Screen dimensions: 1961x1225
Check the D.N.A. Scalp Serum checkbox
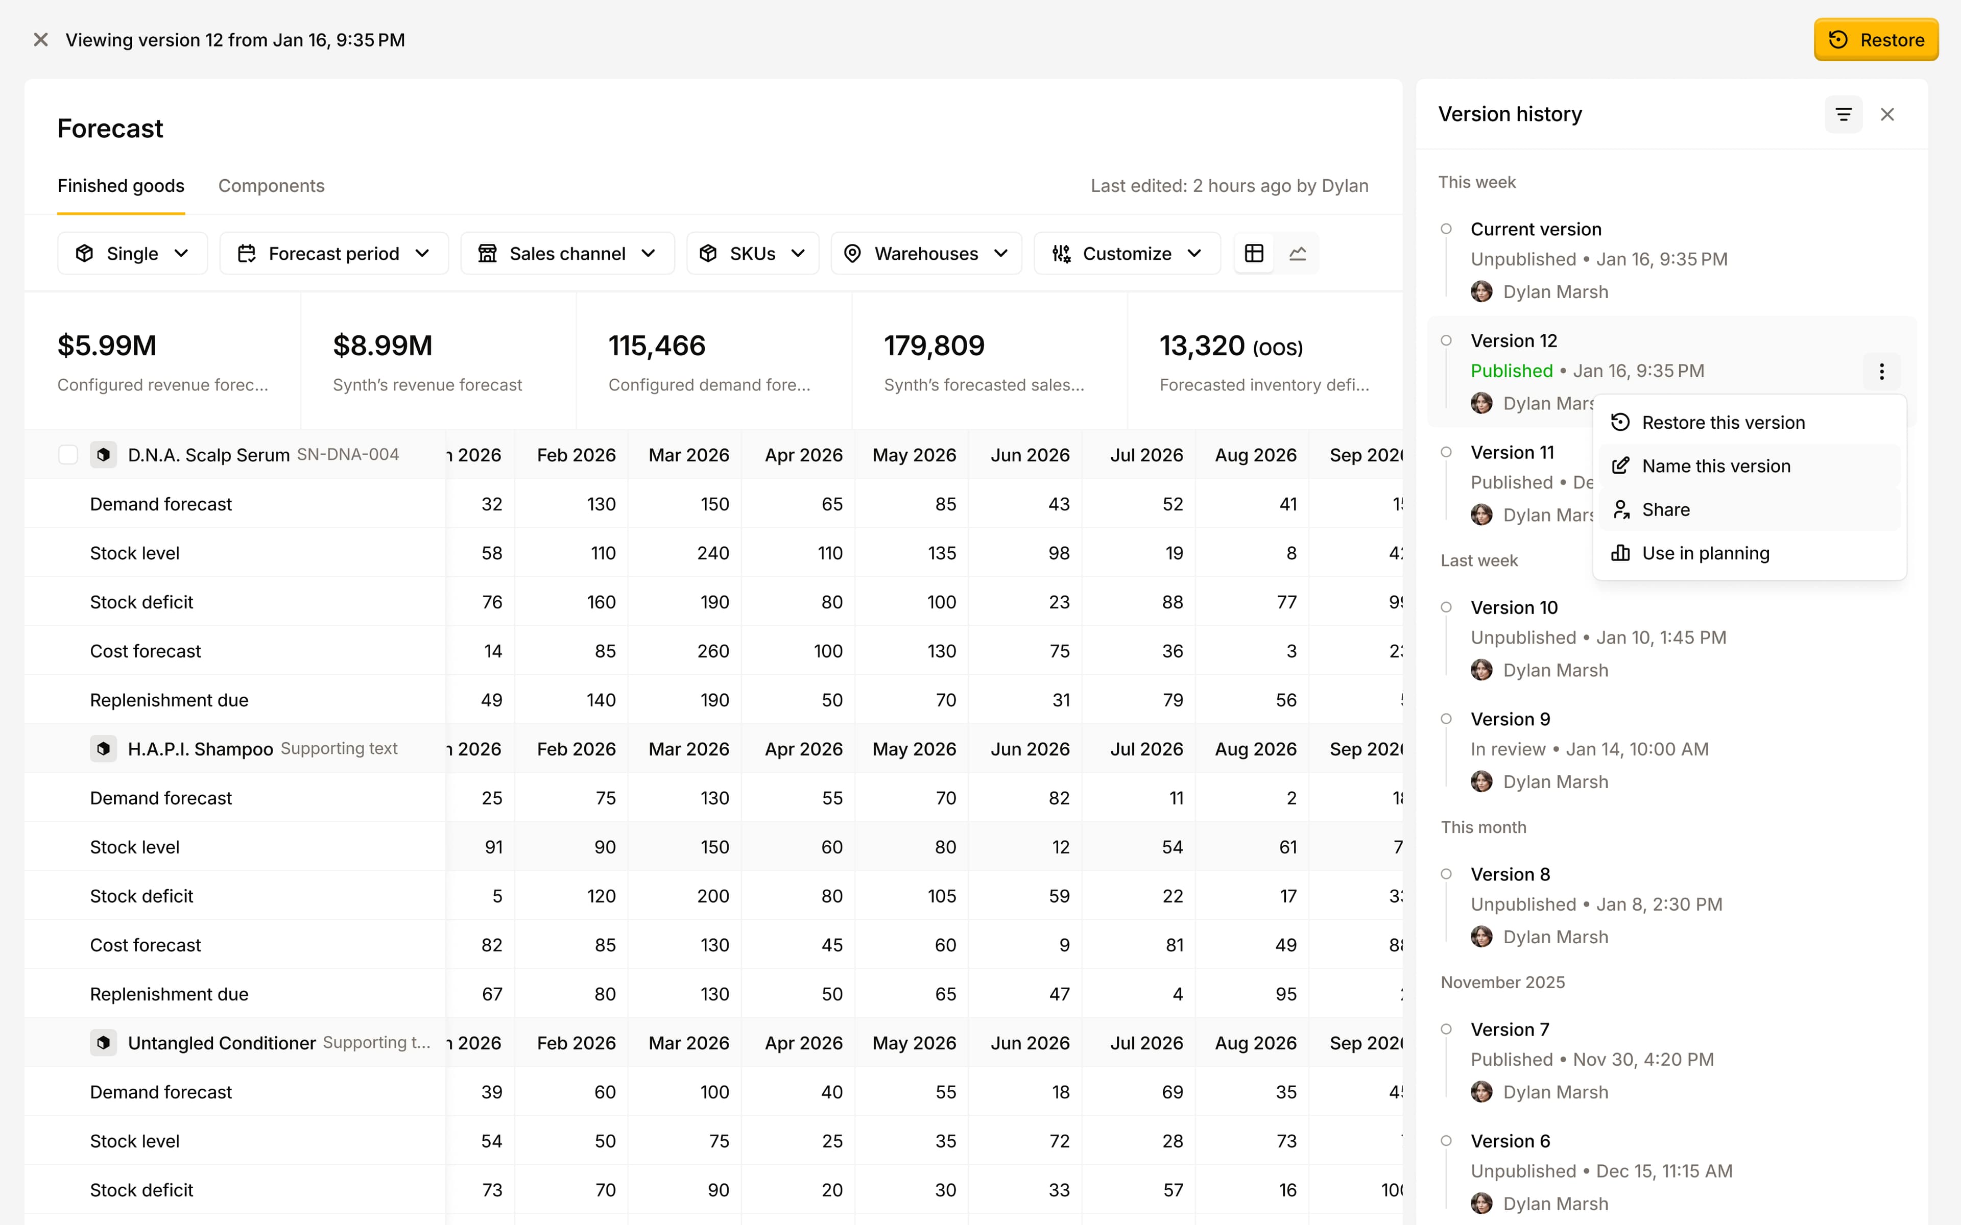pos(68,454)
